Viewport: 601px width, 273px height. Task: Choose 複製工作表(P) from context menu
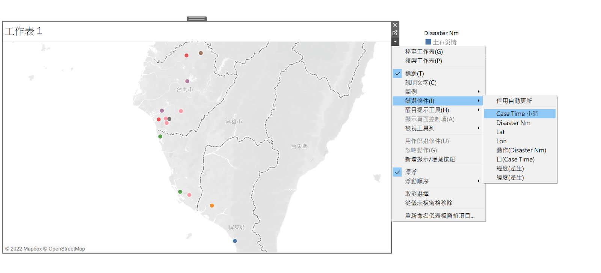(438, 61)
